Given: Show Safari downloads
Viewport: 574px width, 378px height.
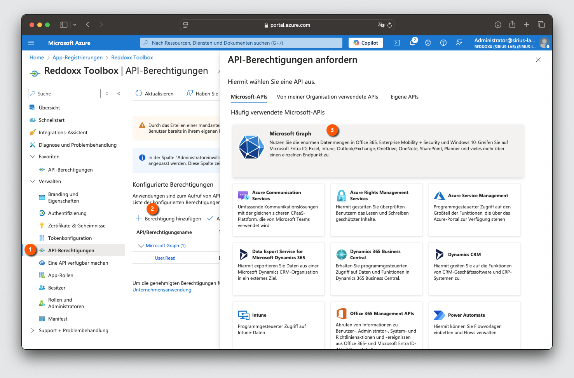Looking at the screenshot, I should pos(498,24).
